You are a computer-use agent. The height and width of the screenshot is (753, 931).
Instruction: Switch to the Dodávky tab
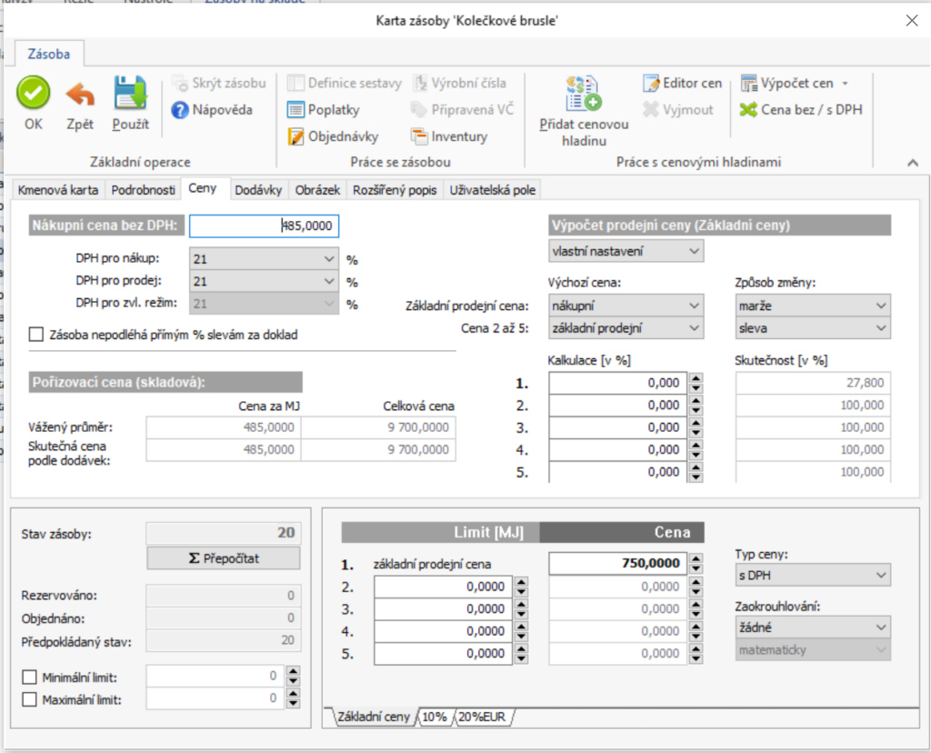point(258,190)
